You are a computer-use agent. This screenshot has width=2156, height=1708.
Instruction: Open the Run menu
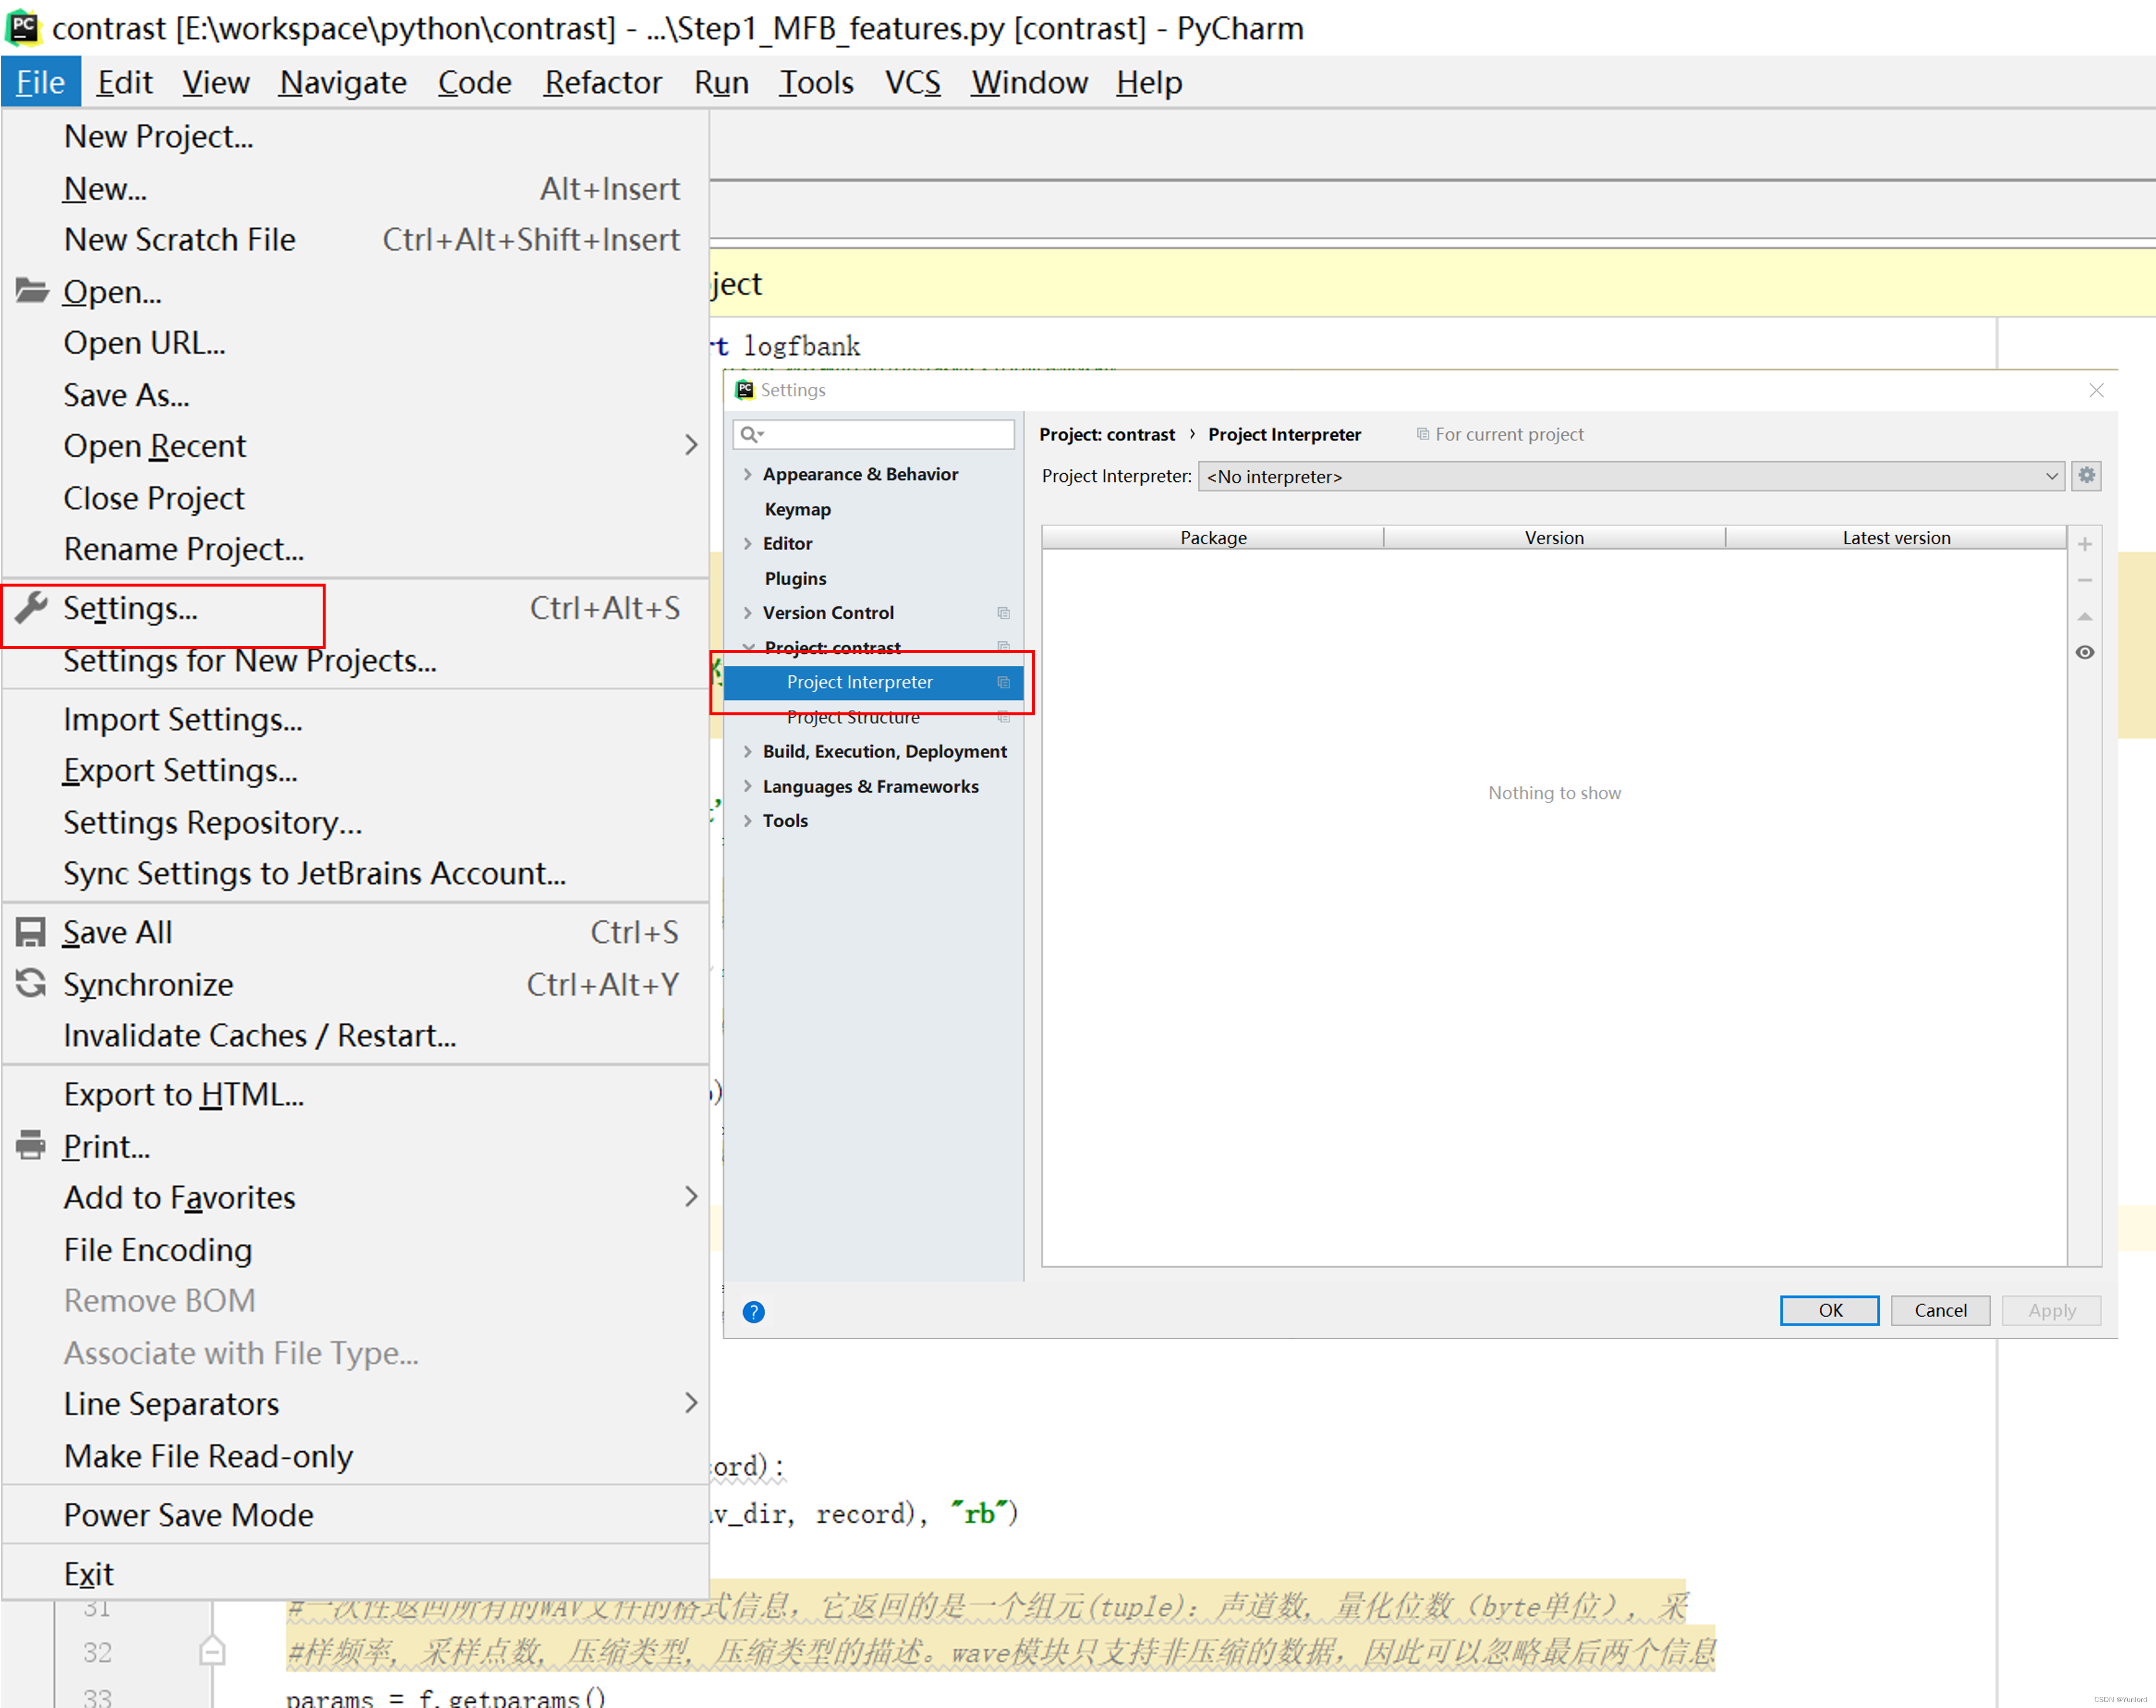coord(722,82)
